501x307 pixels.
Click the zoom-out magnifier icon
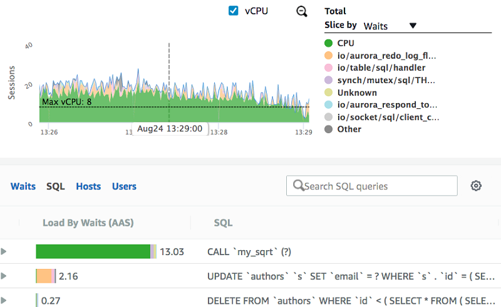click(302, 11)
